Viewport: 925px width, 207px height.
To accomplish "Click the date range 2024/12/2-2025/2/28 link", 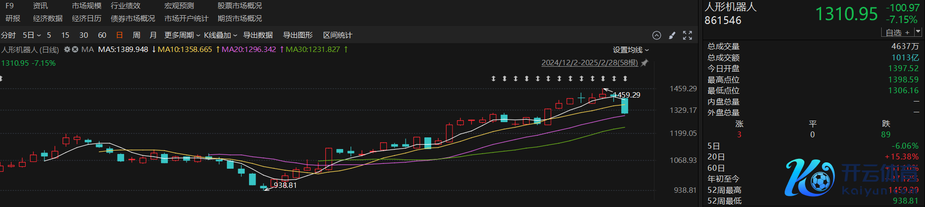I will pos(589,63).
